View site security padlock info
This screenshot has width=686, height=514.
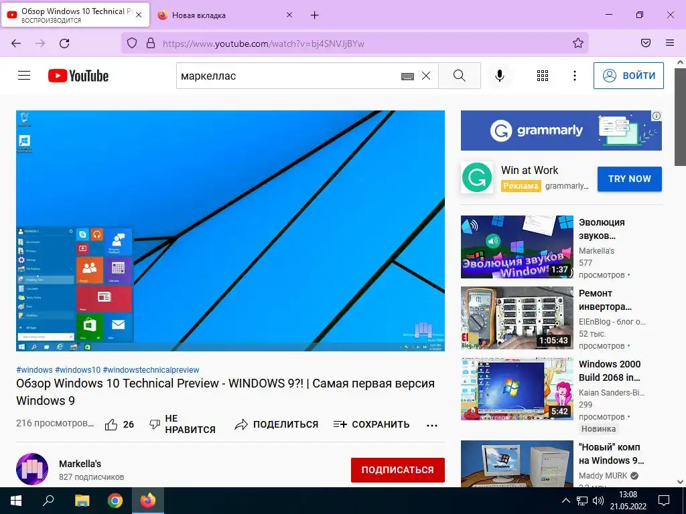point(151,44)
